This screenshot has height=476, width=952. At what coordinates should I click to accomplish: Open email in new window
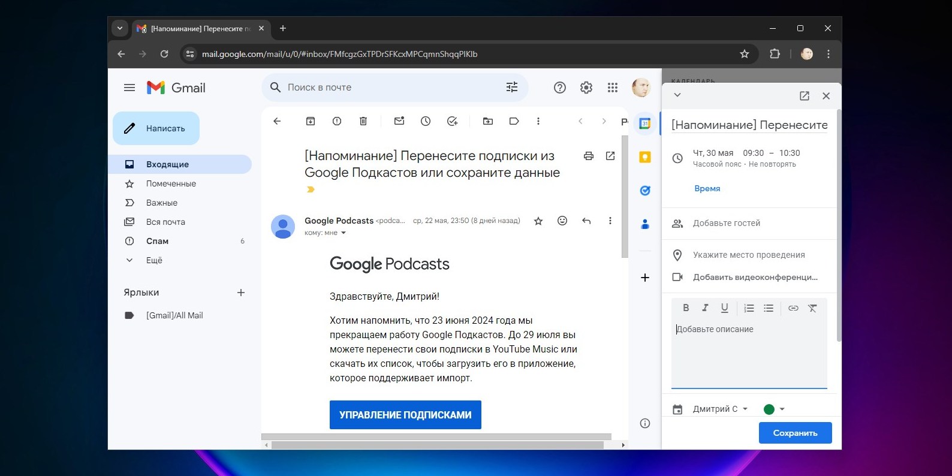click(x=610, y=156)
